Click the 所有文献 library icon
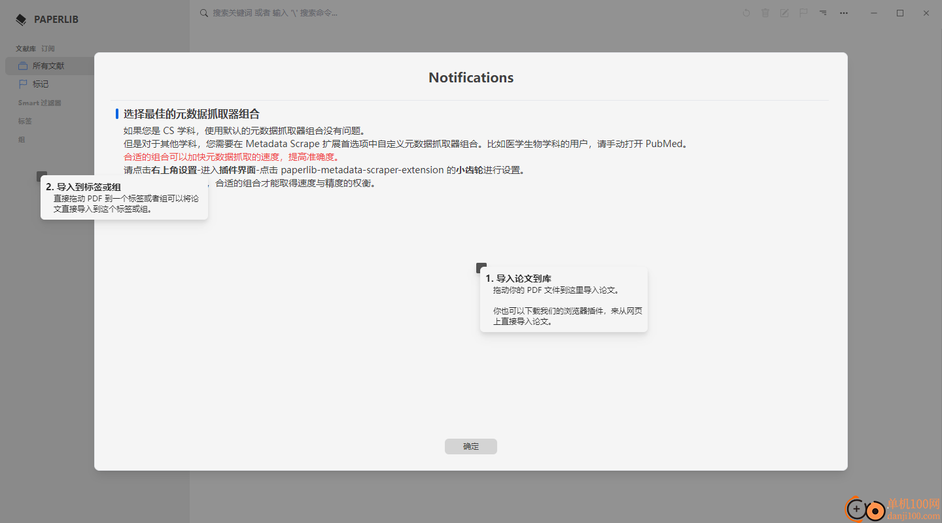The image size is (942, 523). (23, 66)
